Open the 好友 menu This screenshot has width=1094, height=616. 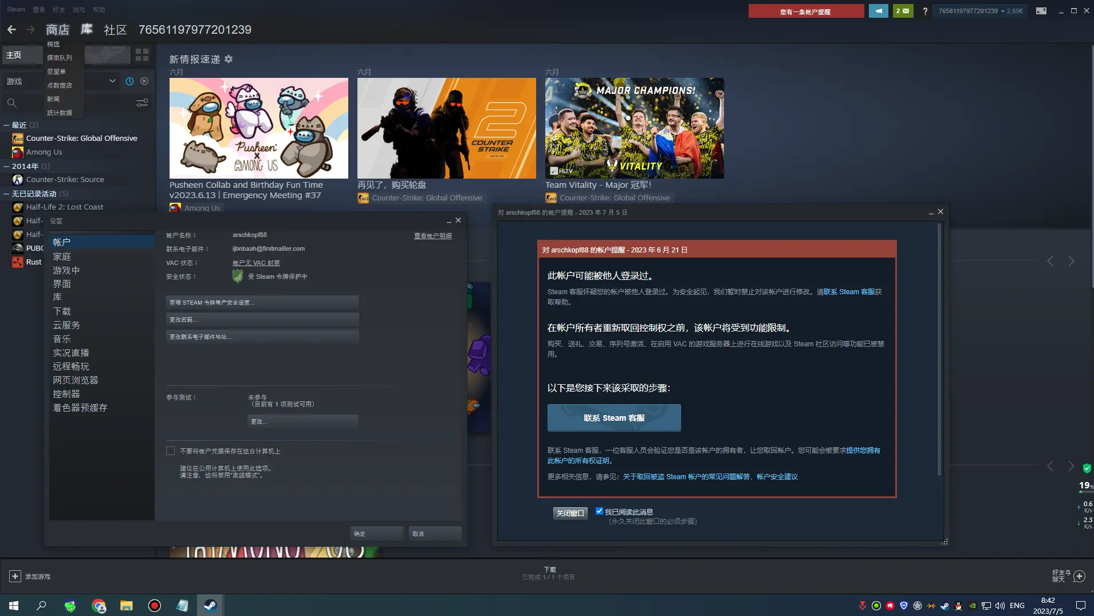[x=58, y=9]
